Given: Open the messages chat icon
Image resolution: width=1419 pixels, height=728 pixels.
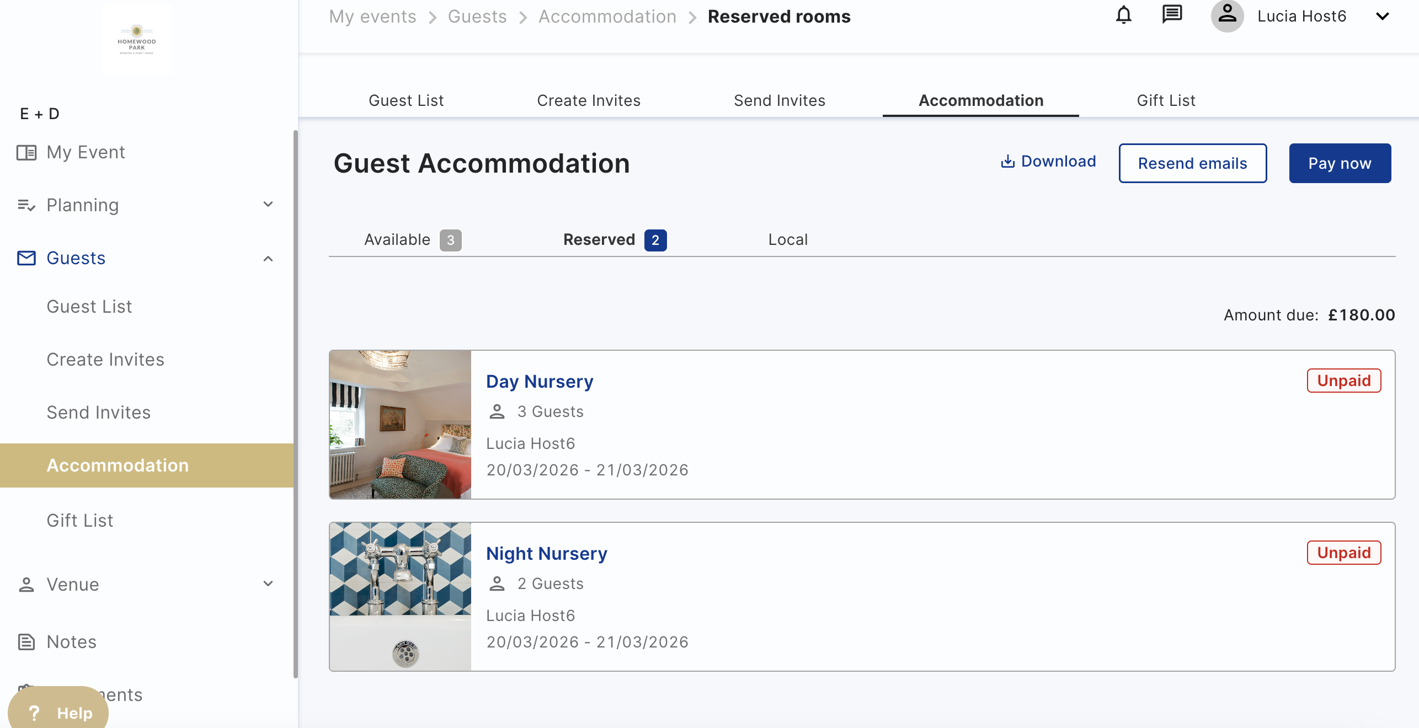Looking at the screenshot, I should pyautogui.click(x=1172, y=15).
